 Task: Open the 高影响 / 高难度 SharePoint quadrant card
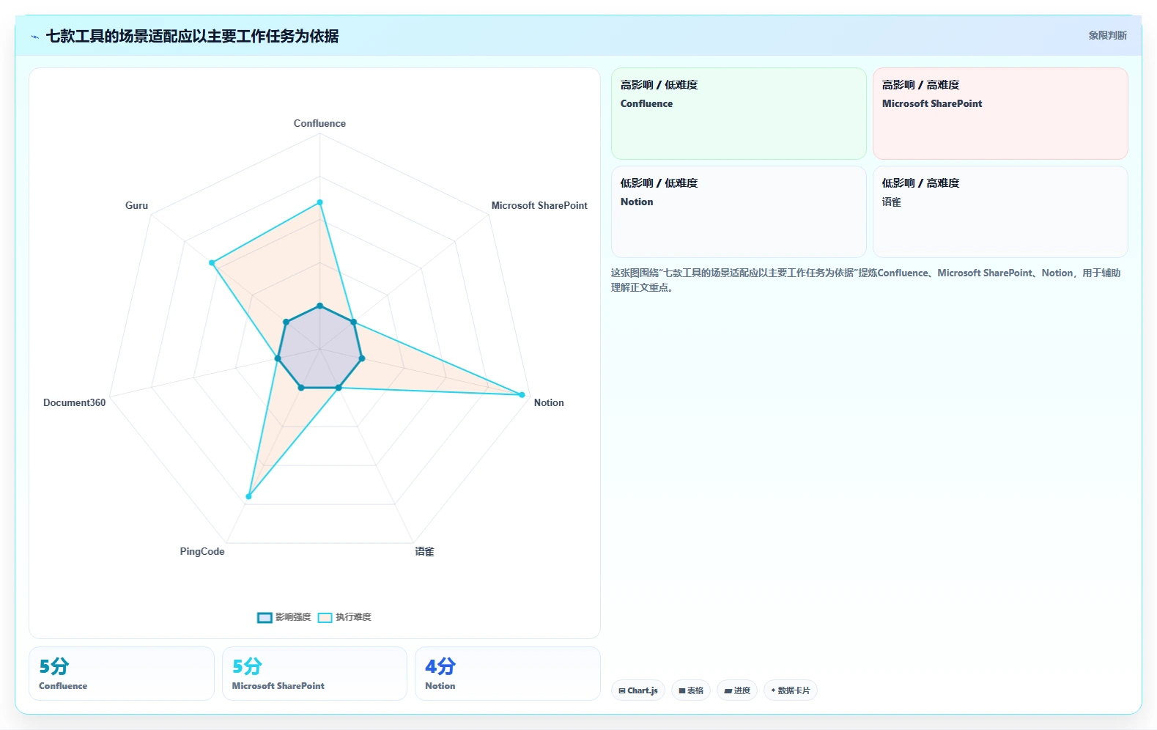[1000, 114]
